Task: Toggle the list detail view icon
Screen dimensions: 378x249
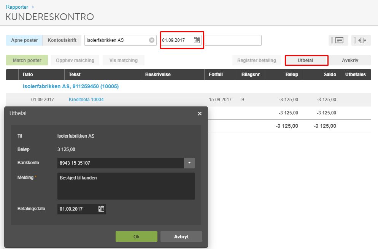Action: tap(338, 40)
